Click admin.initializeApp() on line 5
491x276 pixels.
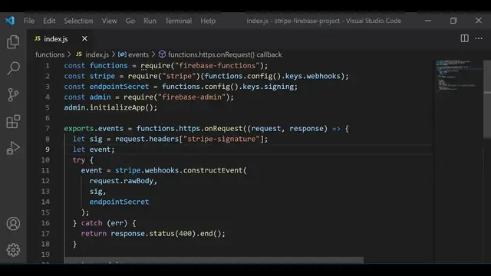110,107
